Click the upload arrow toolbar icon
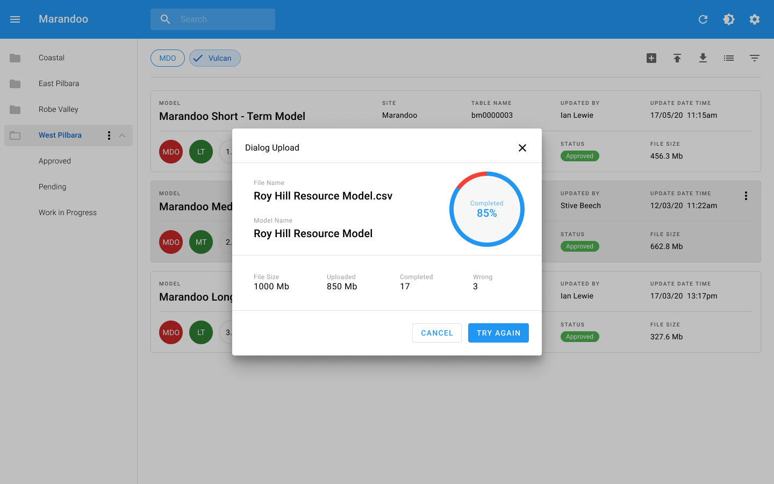Viewport: 774px width, 484px height. [677, 58]
